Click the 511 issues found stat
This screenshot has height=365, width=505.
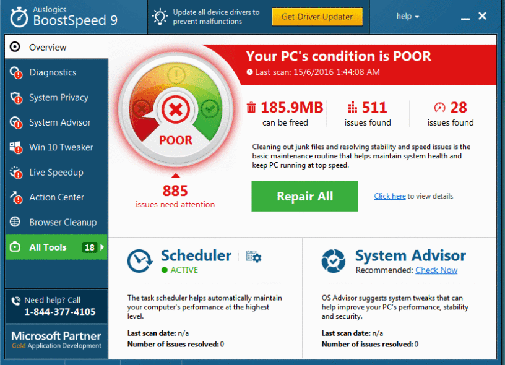point(368,114)
